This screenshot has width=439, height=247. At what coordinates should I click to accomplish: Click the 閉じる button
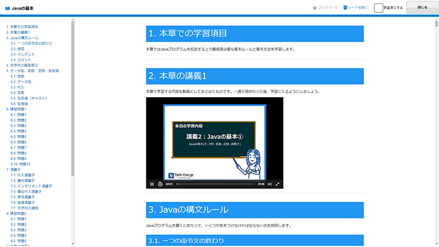coord(422,8)
